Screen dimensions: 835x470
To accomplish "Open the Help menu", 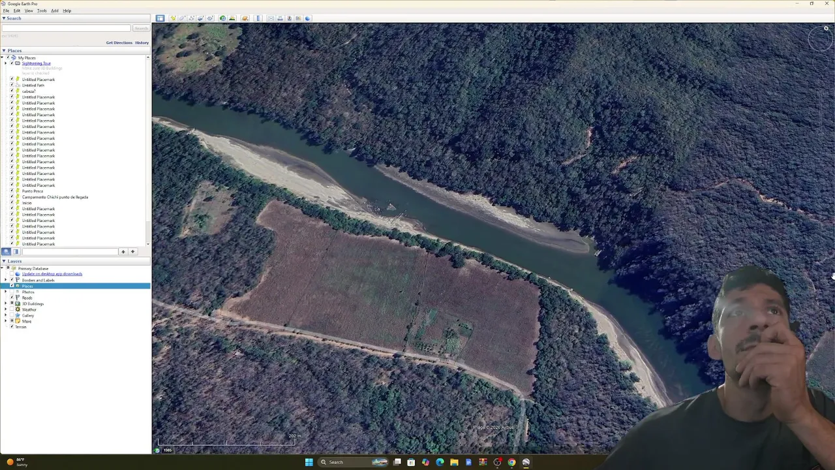I will click(67, 11).
